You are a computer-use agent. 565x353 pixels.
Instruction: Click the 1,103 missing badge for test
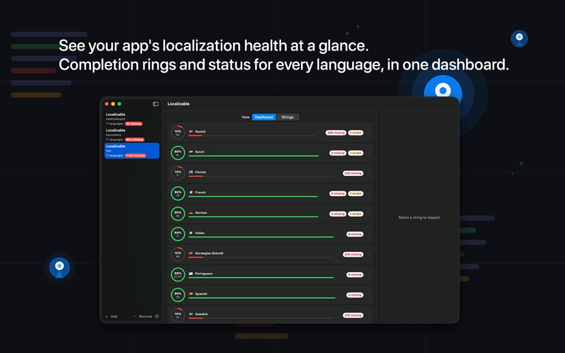(136, 156)
